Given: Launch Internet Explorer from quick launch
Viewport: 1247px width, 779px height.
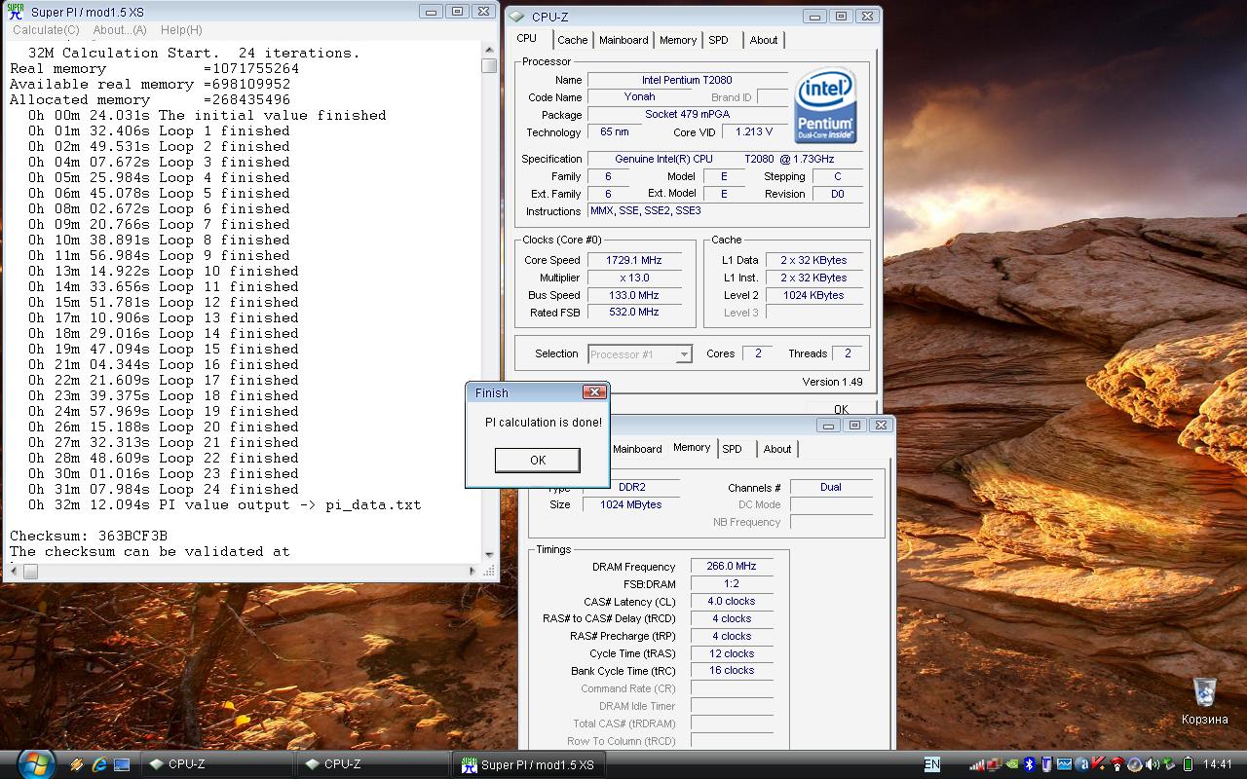Looking at the screenshot, I should click(99, 765).
